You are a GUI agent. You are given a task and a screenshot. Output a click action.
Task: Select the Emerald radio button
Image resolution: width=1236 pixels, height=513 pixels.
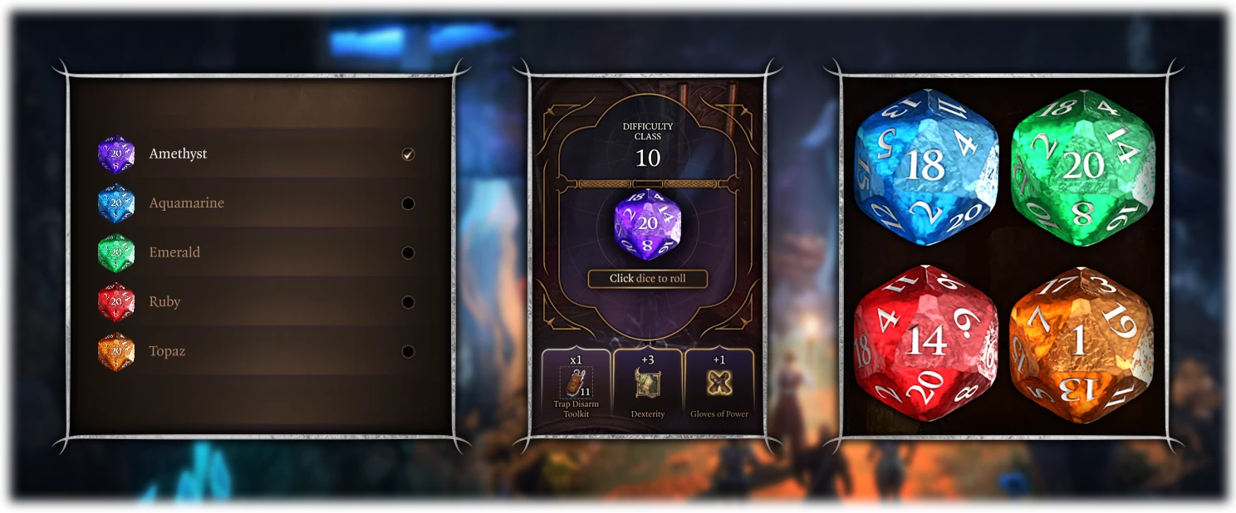click(x=408, y=252)
